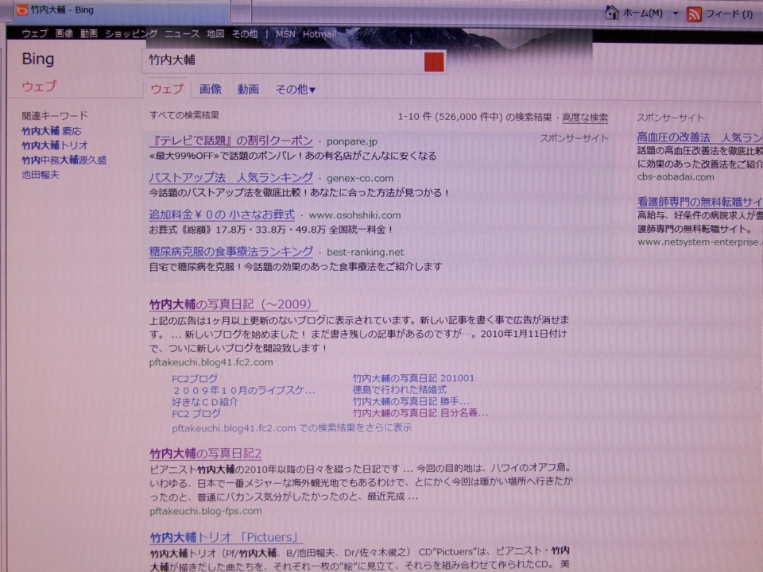The image size is (763, 572).
Task: Open sublink 徳島で行われた結婚式
Action: 400,389
